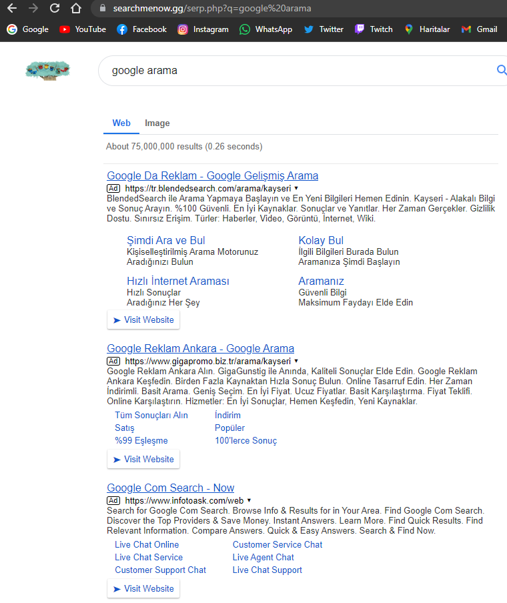Screen dimensions: 507x603
Task: Click the https://www.gigapromo.biz.tr/arama/kayseri URL text
Action: (x=208, y=361)
